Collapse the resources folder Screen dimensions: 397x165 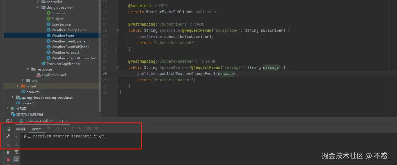28,69
